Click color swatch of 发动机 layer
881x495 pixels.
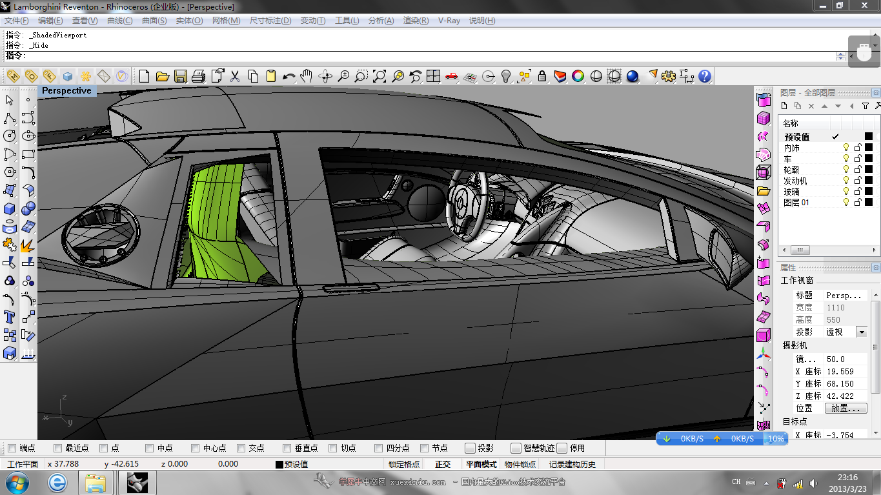click(869, 181)
